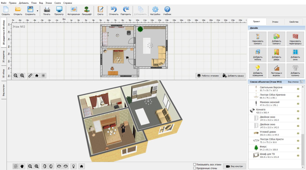This screenshot has width=306, height=170.
Task: Switch to the Свойства tab
Action: click(x=293, y=23)
